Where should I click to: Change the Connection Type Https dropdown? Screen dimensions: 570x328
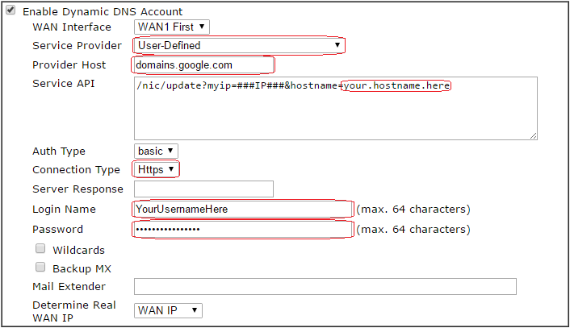coord(156,169)
